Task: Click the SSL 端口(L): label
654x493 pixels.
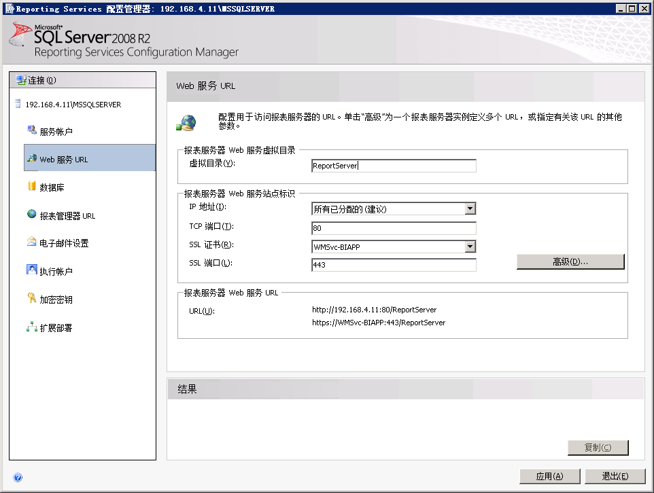Action: click(x=211, y=263)
